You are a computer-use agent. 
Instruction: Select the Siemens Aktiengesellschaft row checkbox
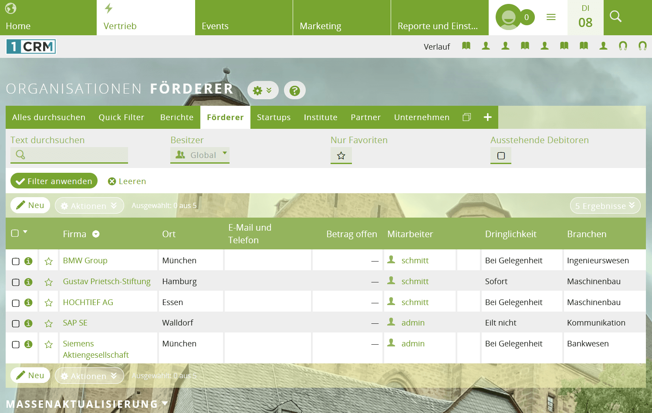pyautogui.click(x=16, y=345)
